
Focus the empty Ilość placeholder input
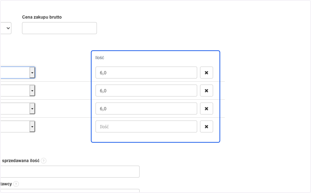pyautogui.click(x=146, y=127)
